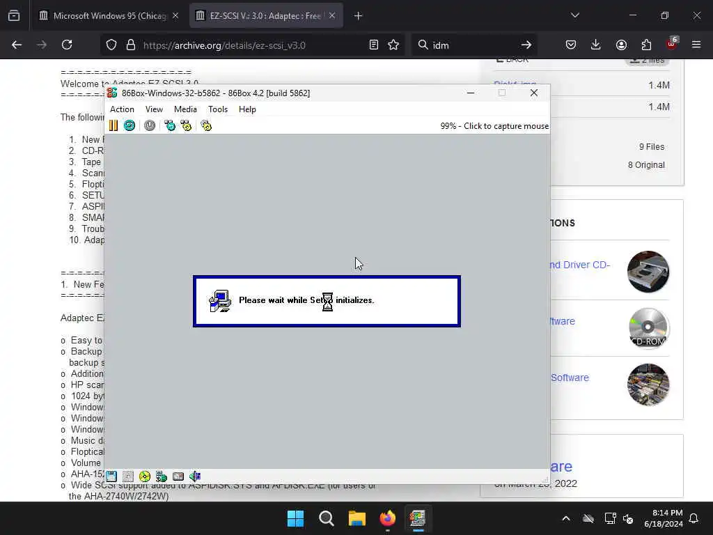Toggle reader view in address bar
Screen dimensions: 713x535
pyautogui.click(x=374, y=45)
